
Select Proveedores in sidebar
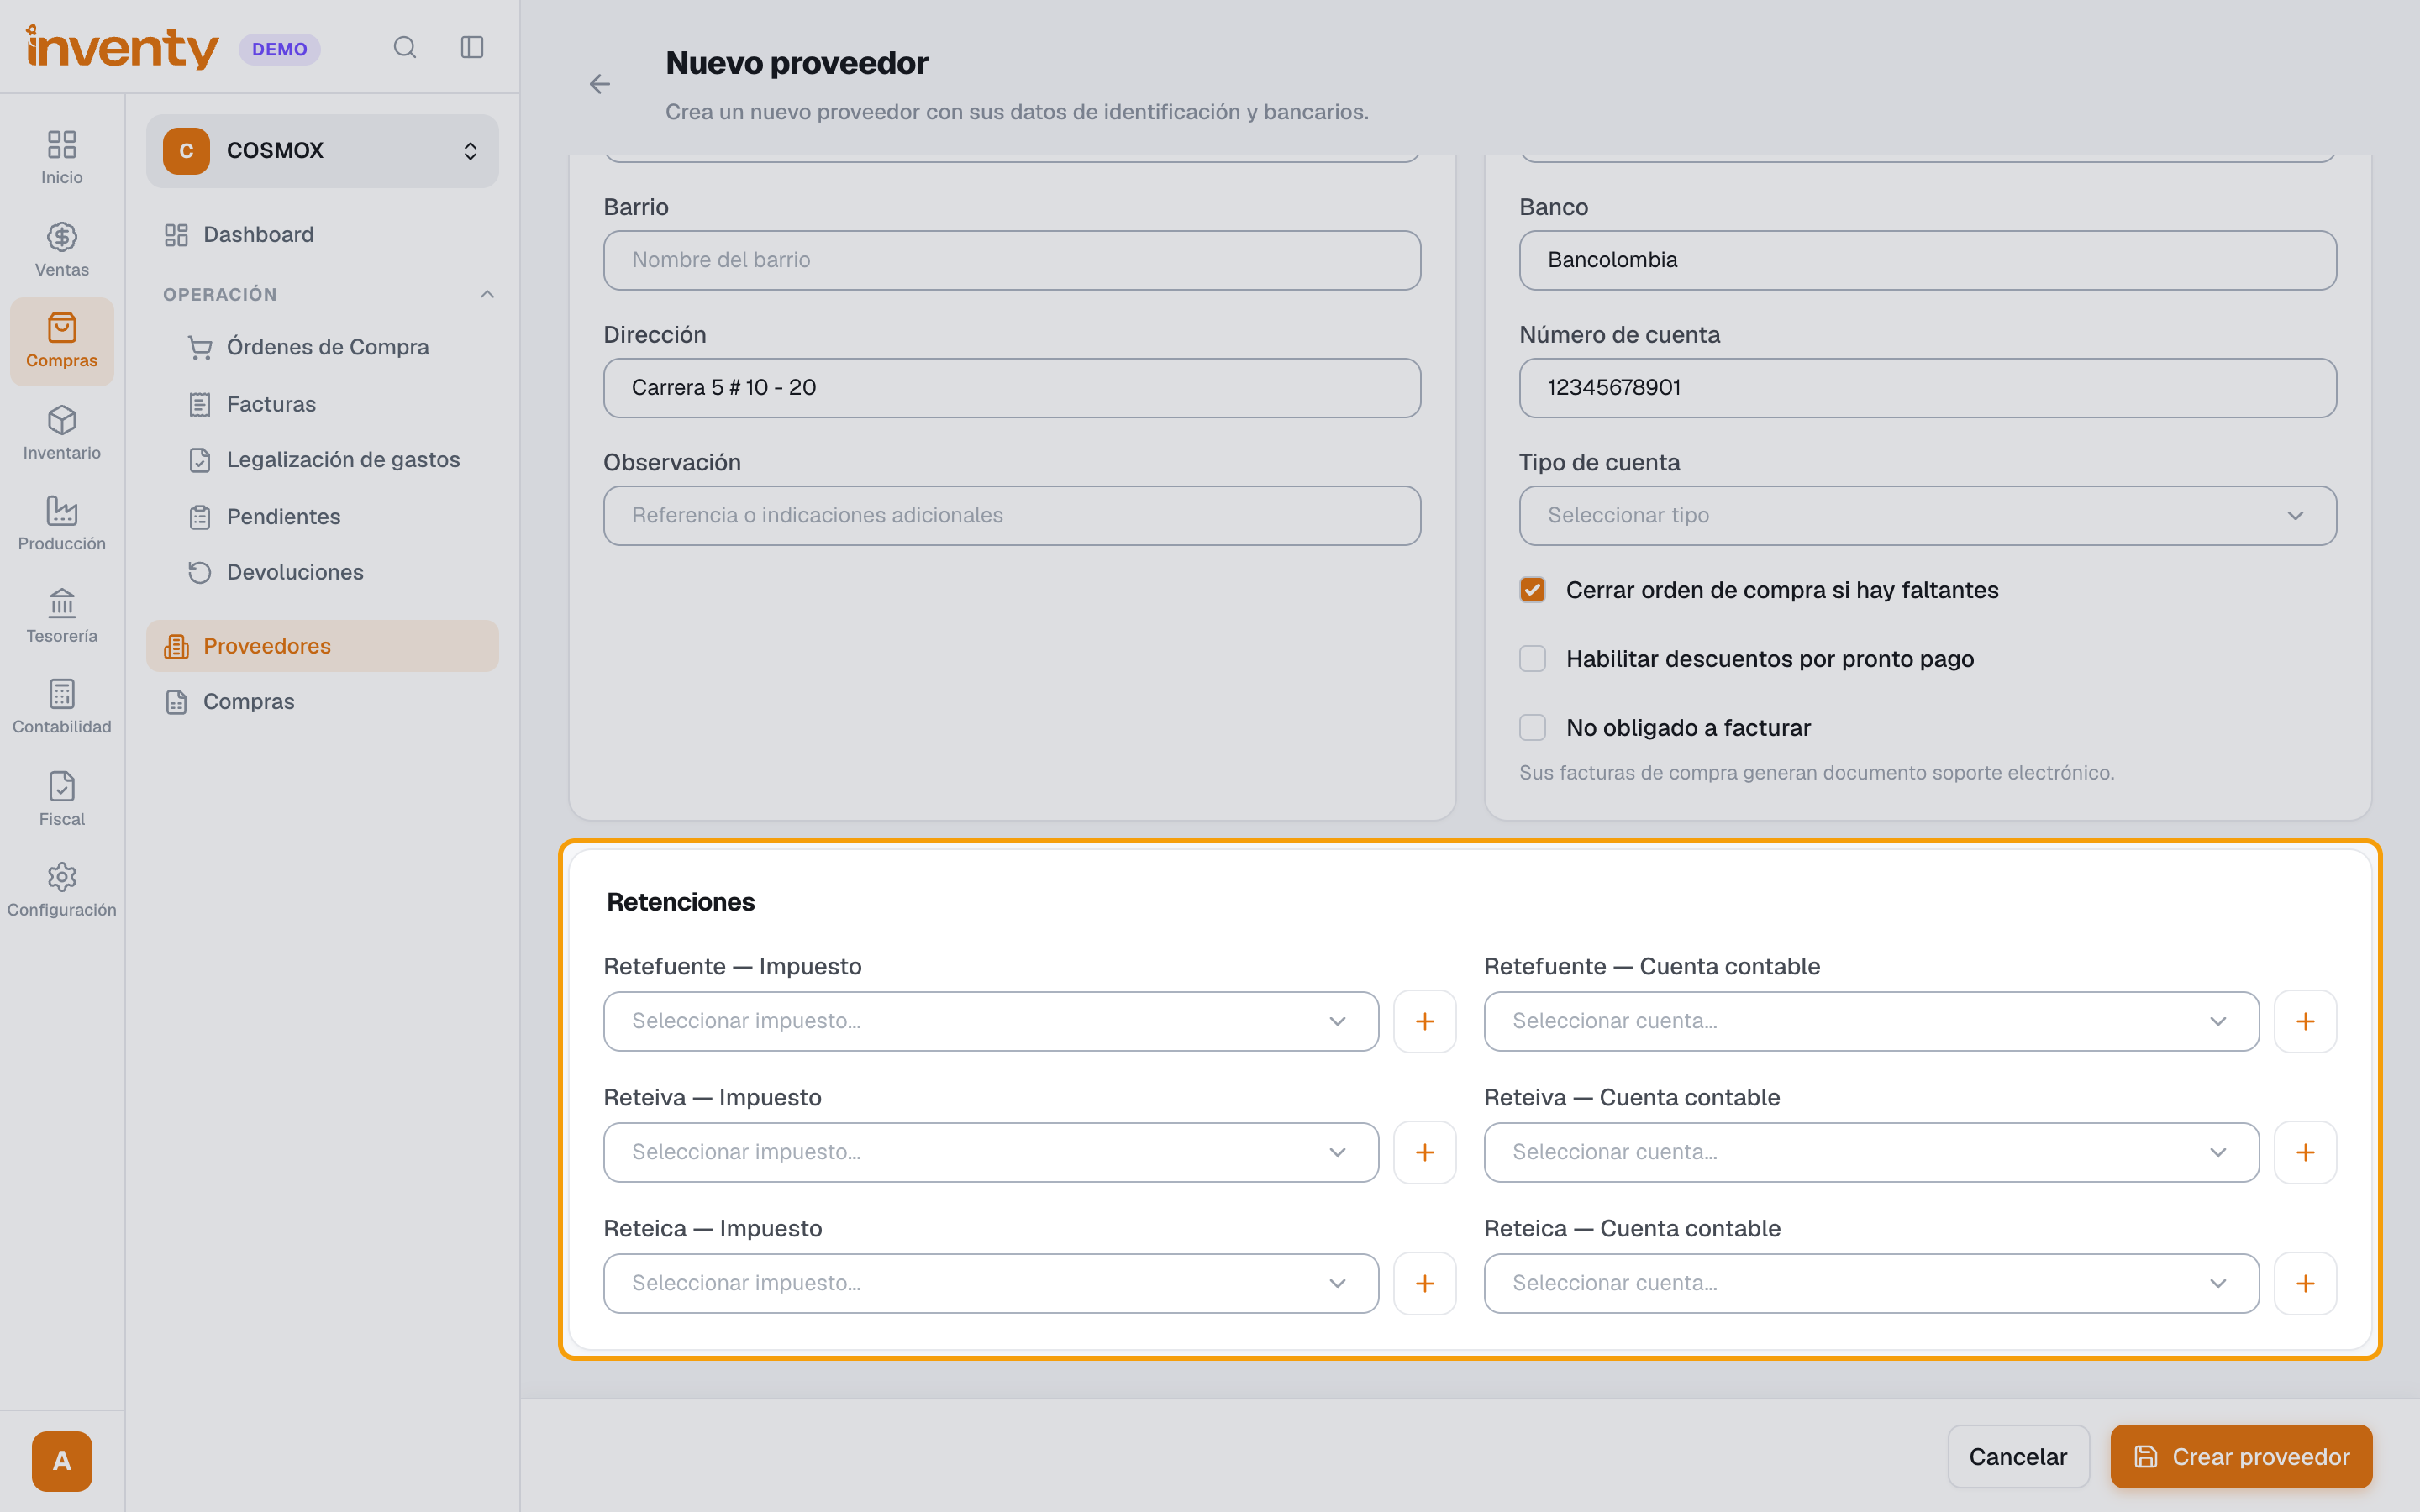coord(322,646)
